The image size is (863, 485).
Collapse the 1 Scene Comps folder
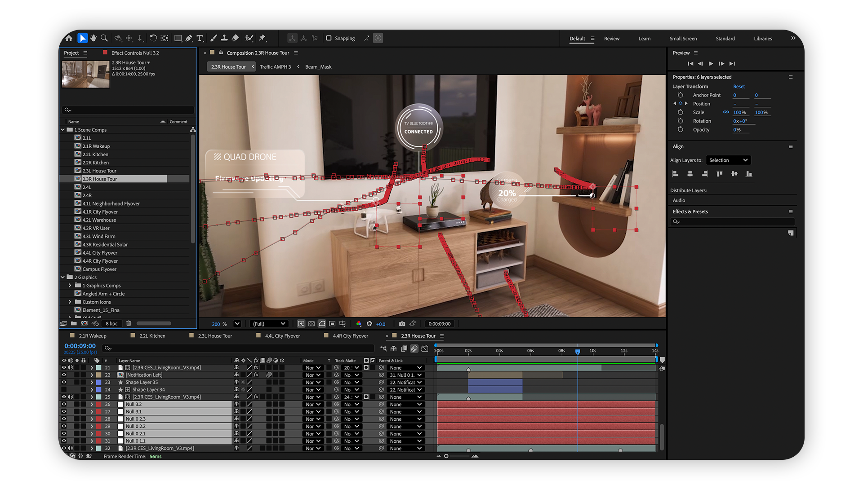63,130
